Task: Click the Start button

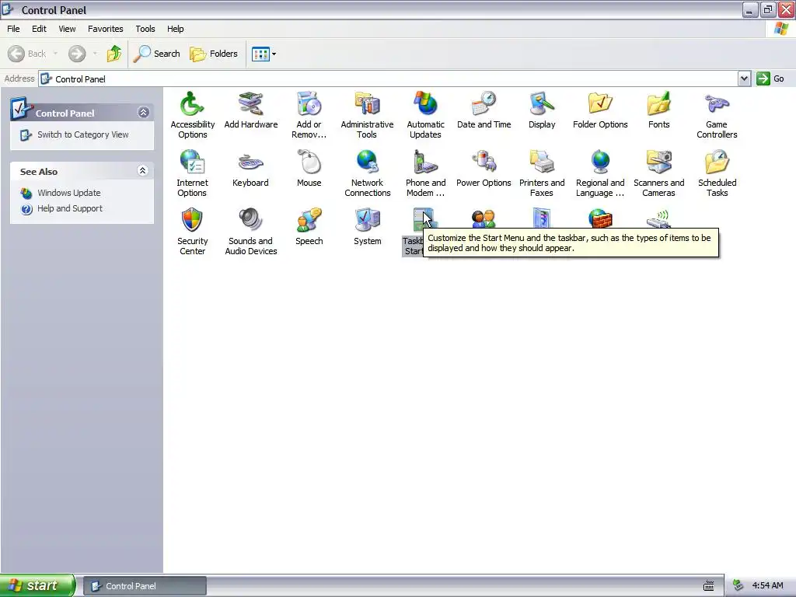Action: 37,585
